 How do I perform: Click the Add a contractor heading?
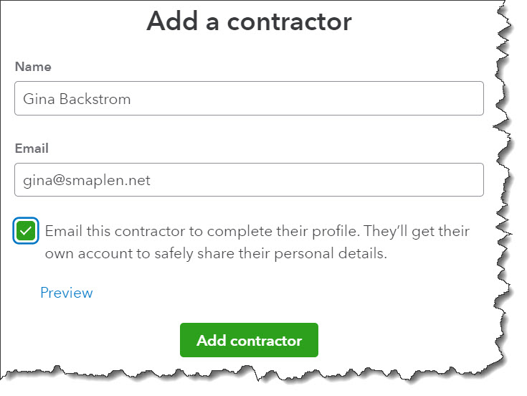pyautogui.click(x=249, y=22)
